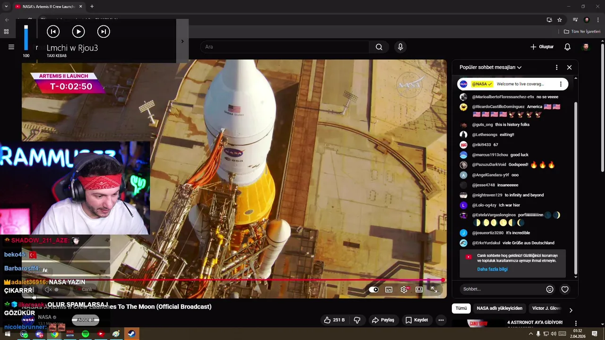Open the Tüm Yer İşaretleri bookmarks folder
This screenshot has width=605, height=340.
click(582, 32)
